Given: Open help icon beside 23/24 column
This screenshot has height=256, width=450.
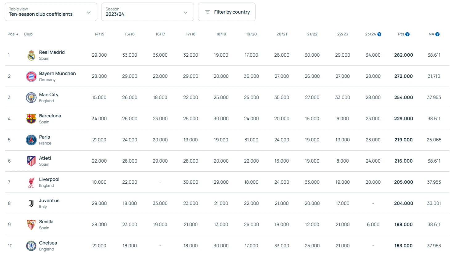Looking at the screenshot, I should 379,34.
